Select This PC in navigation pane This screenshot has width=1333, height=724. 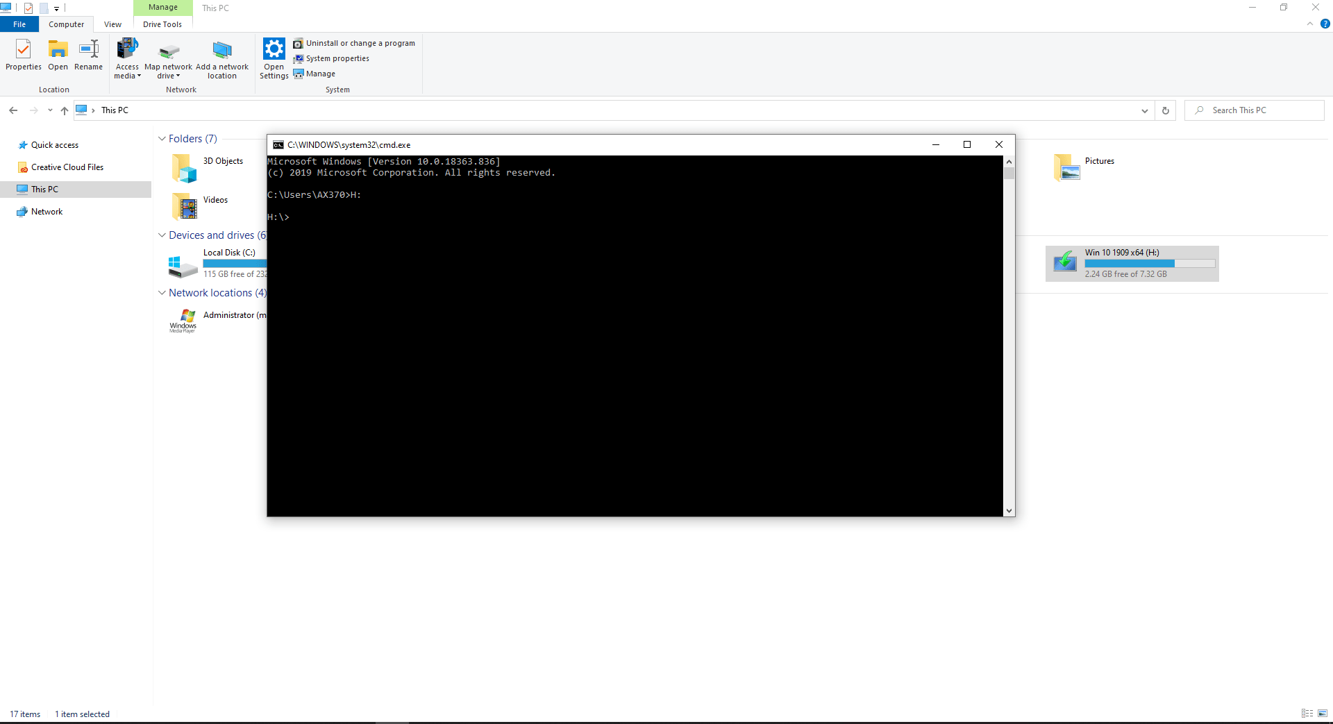pyautogui.click(x=76, y=190)
